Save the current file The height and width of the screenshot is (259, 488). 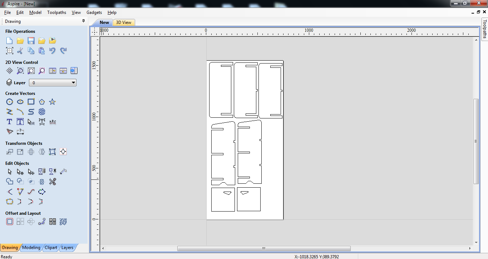(x=31, y=41)
